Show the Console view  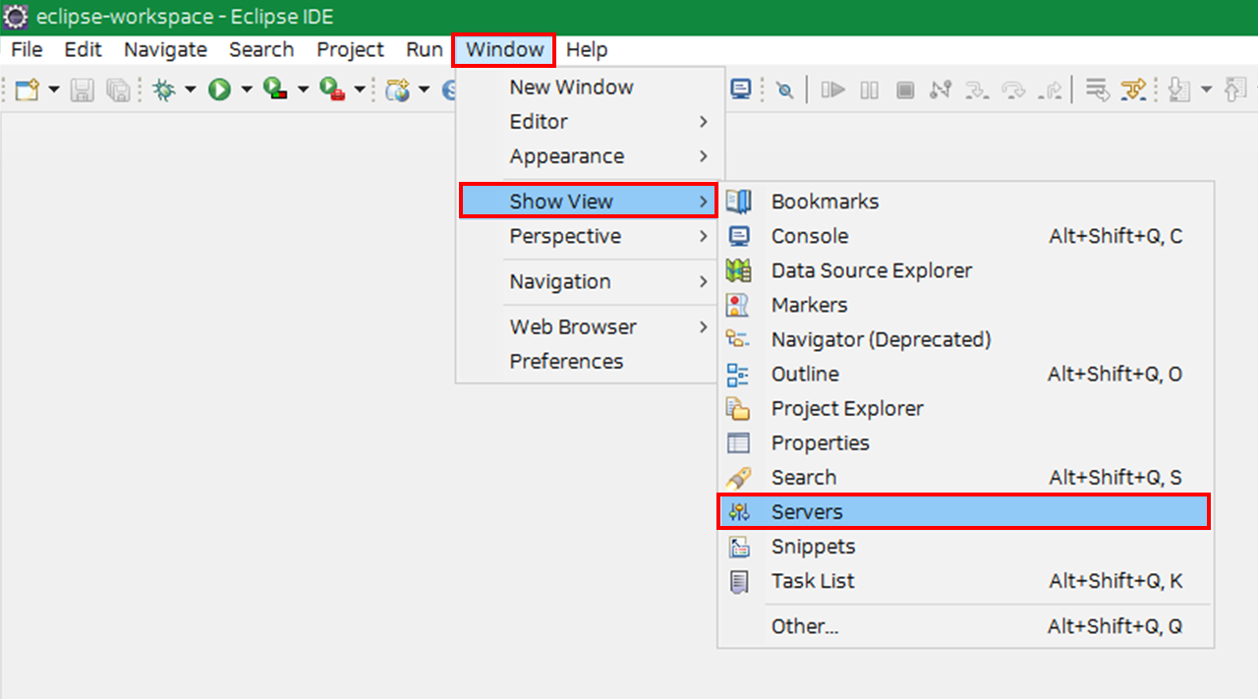(965, 236)
